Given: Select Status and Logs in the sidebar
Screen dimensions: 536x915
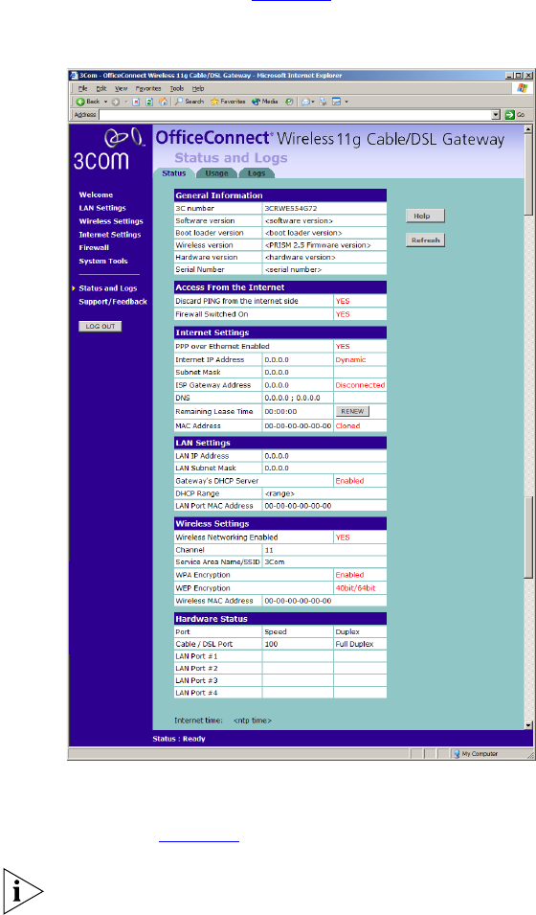Looking at the screenshot, I should tap(108, 288).
